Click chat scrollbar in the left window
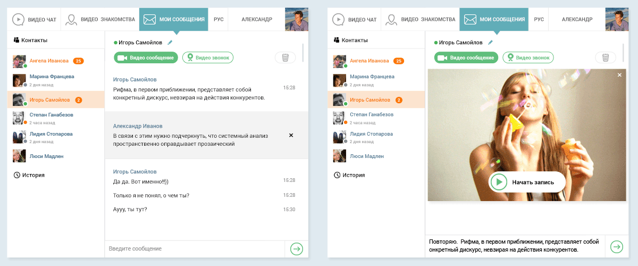 point(303,52)
